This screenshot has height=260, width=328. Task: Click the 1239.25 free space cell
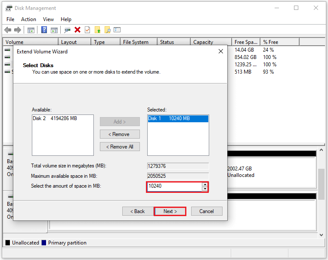coord(245,65)
